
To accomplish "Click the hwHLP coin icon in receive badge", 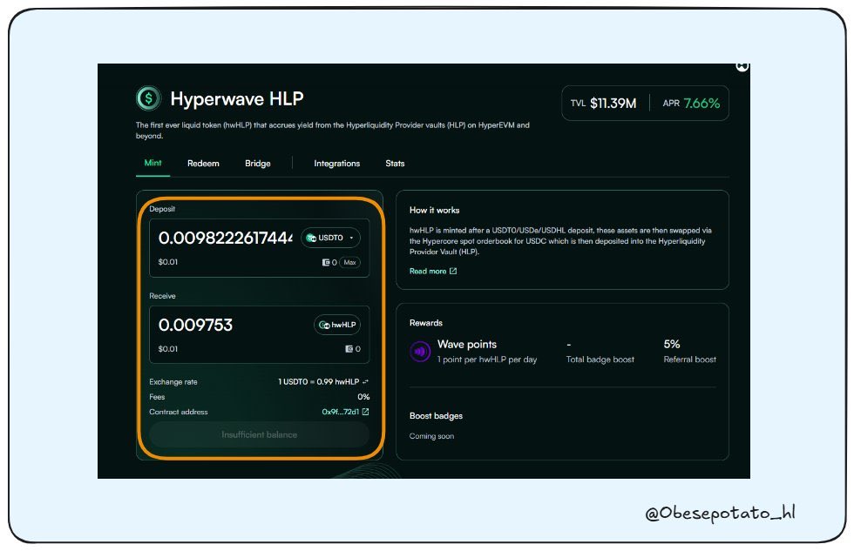I will pyautogui.click(x=324, y=325).
